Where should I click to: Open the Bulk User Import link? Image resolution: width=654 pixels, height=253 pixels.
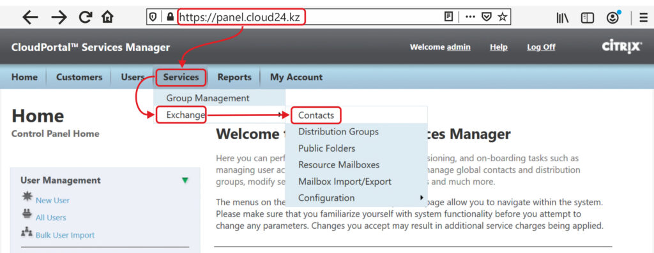(x=65, y=235)
